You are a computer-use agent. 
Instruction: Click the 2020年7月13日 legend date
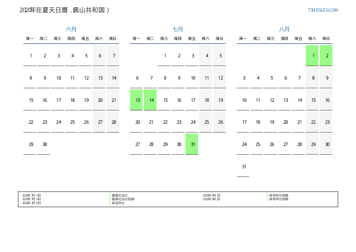pos(32,195)
